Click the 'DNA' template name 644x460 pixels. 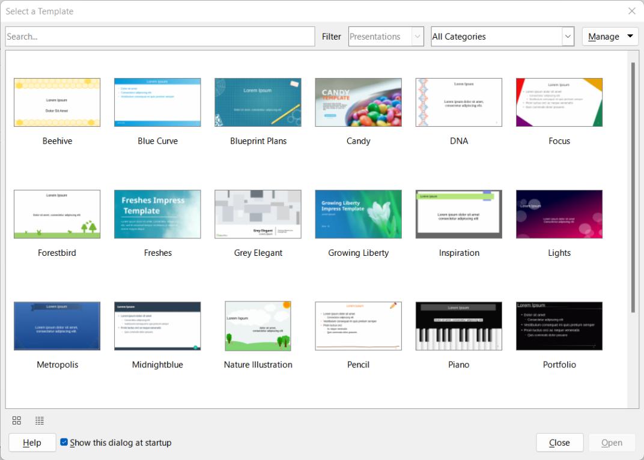click(x=459, y=141)
